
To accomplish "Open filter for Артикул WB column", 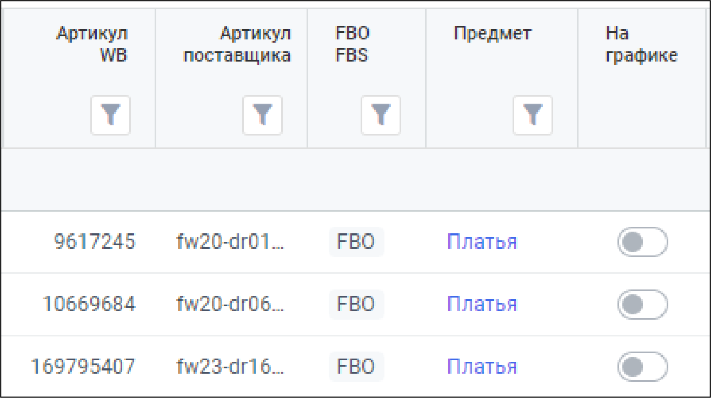I will [x=110, y=115].
